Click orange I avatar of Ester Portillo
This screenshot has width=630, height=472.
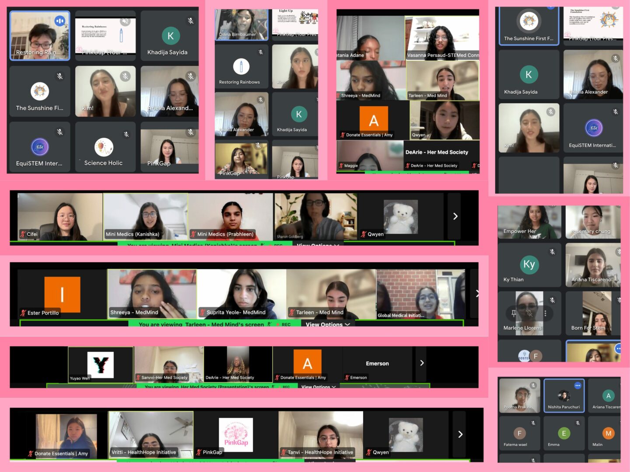point(62,295)
